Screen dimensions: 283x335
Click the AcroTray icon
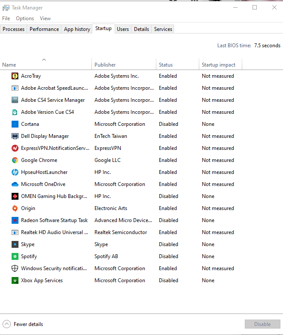(15, 76)
